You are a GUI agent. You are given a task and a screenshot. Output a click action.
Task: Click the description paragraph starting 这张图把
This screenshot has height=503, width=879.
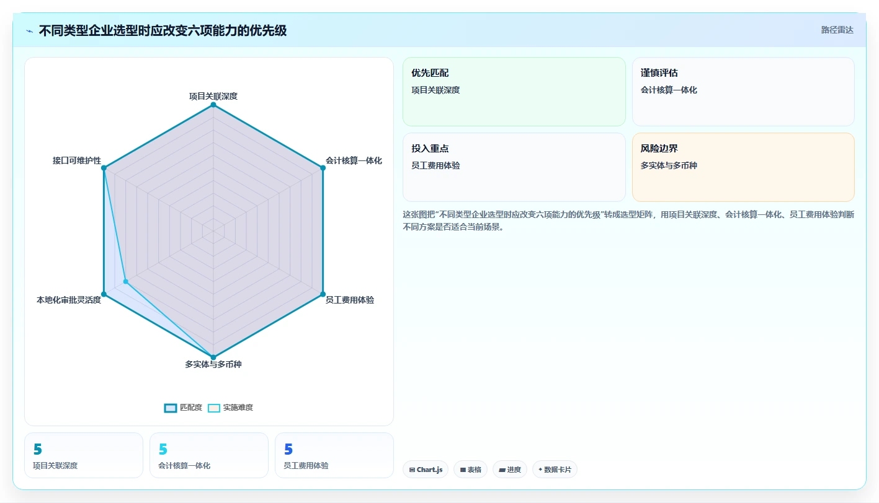(628, 221)
